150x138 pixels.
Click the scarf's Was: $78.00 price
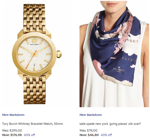[x=88, y=130]
